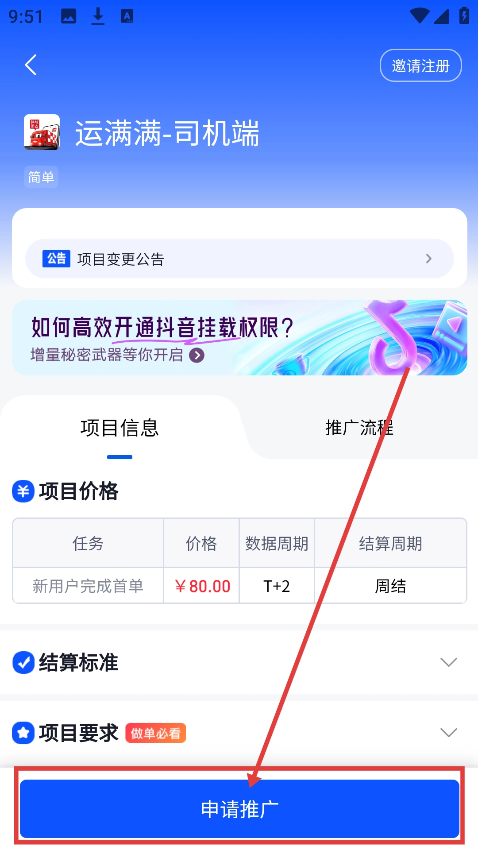
Task: Tap the 做单必看 orange tag
Action: (x=156, y=733)
